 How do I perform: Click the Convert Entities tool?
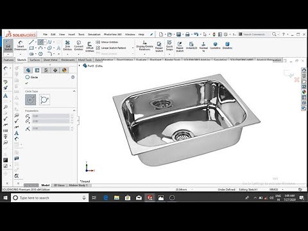(x=78, y=46)
